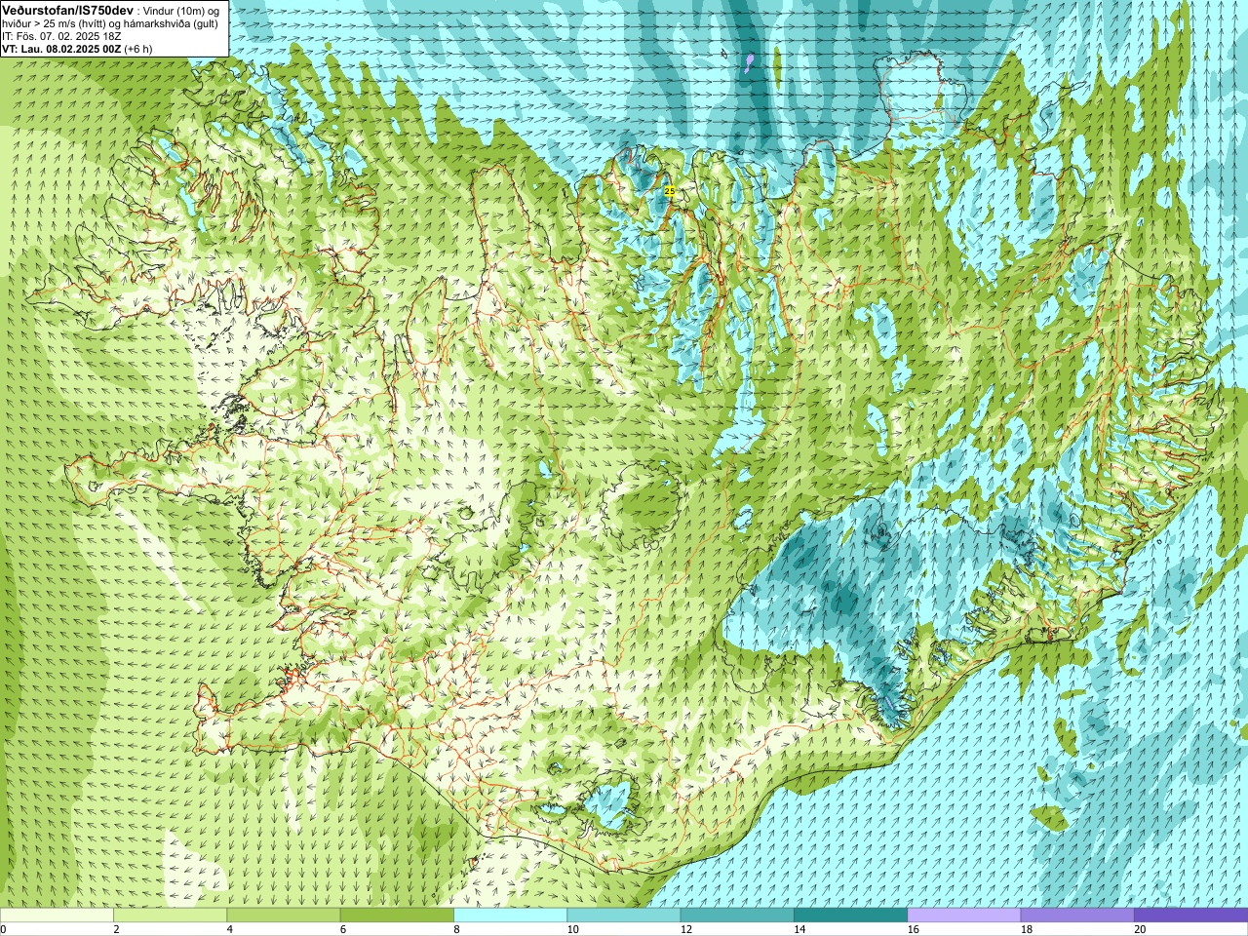Viewport: 1248px width, 936px height.
Task: Click the legend label '20'
Action: click(1140, 929)
